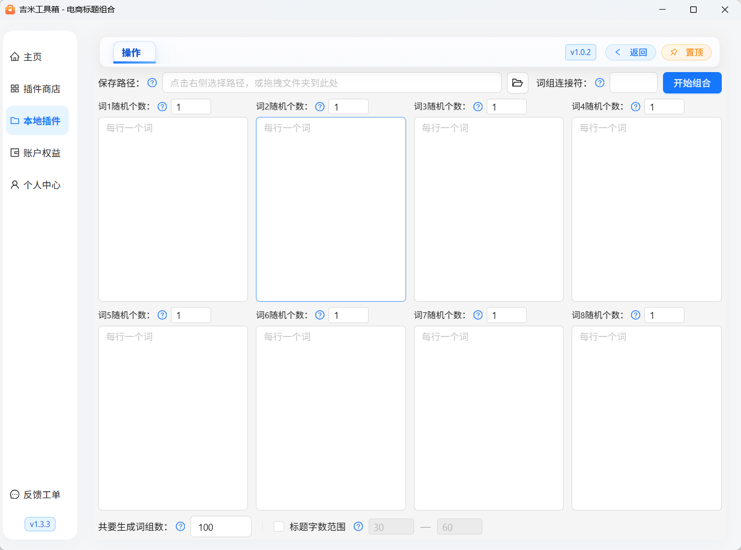This screenshot has width=741, height=550.
Task: Click help icon beside 共要生成词组数
Action: point(181,527)
